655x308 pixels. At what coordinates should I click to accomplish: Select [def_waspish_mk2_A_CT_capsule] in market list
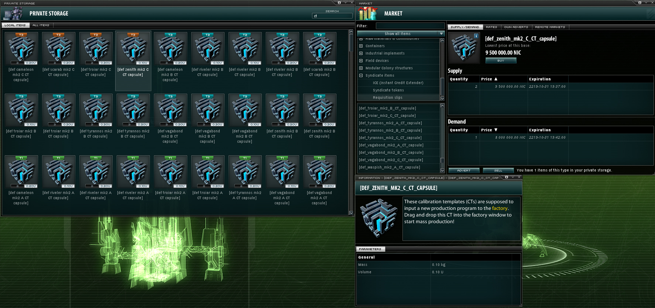pos(398,167)
